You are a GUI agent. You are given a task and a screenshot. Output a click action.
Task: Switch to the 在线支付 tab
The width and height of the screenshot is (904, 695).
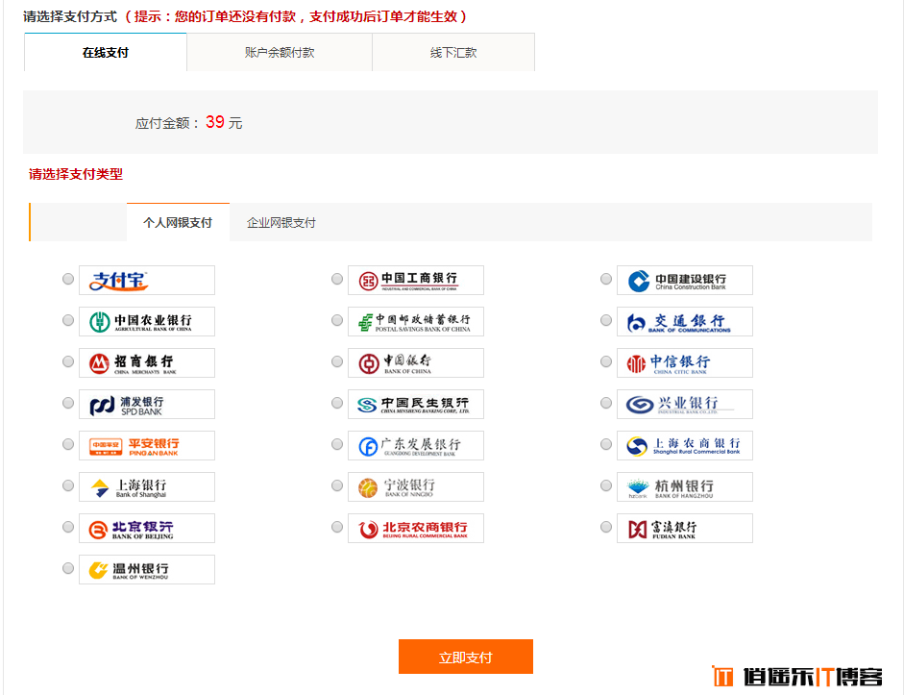click(x=106, y=53)
